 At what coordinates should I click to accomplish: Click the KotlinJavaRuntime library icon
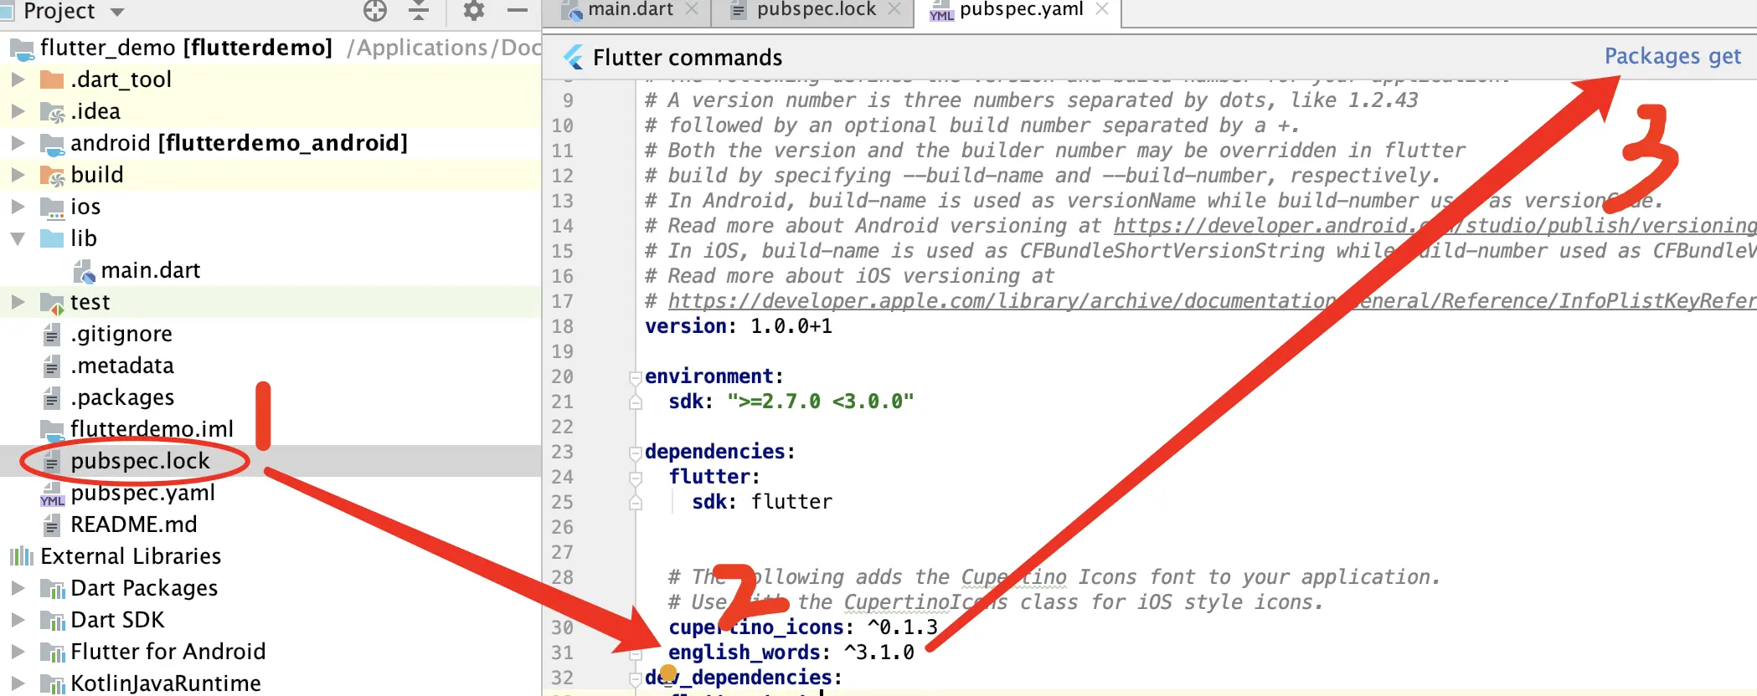click(52, 684)
